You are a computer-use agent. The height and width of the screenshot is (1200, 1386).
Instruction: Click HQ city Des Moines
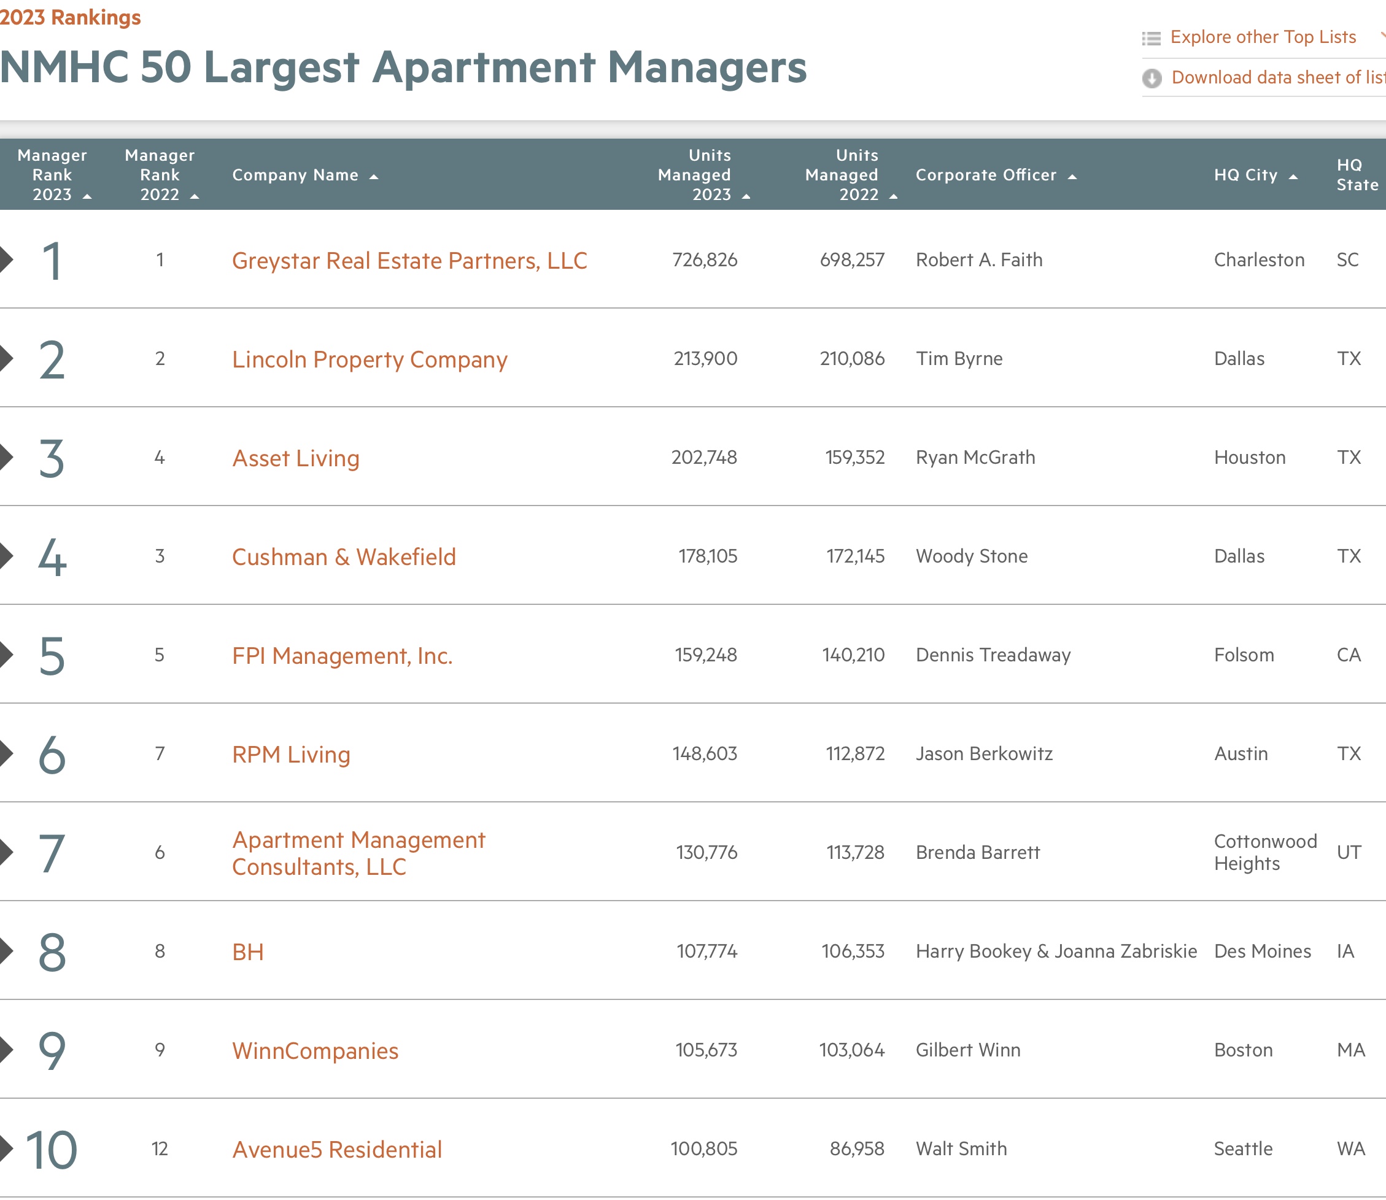[x=1262, y=952]
